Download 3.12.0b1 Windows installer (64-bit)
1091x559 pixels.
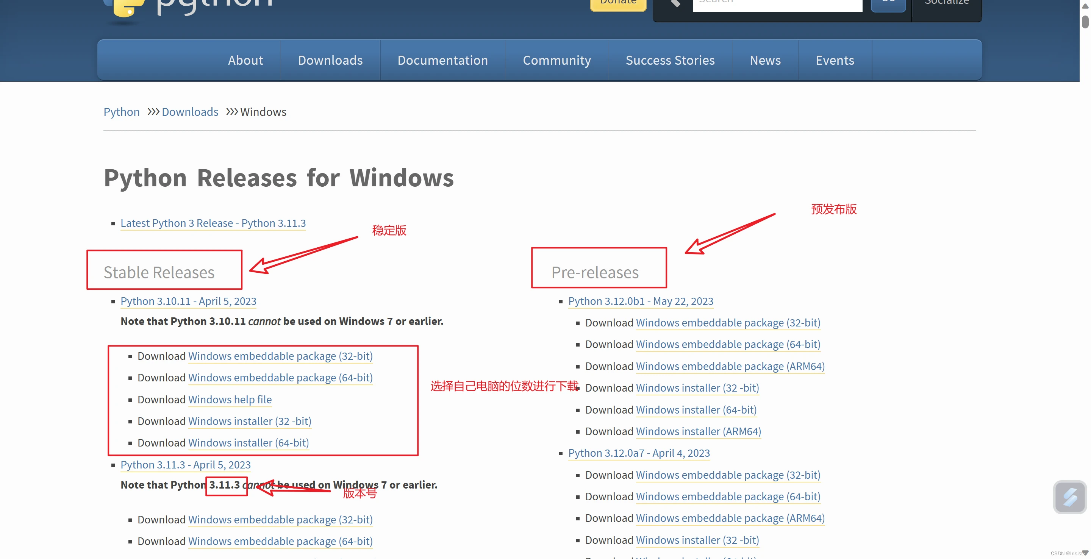tap(696, 410)
